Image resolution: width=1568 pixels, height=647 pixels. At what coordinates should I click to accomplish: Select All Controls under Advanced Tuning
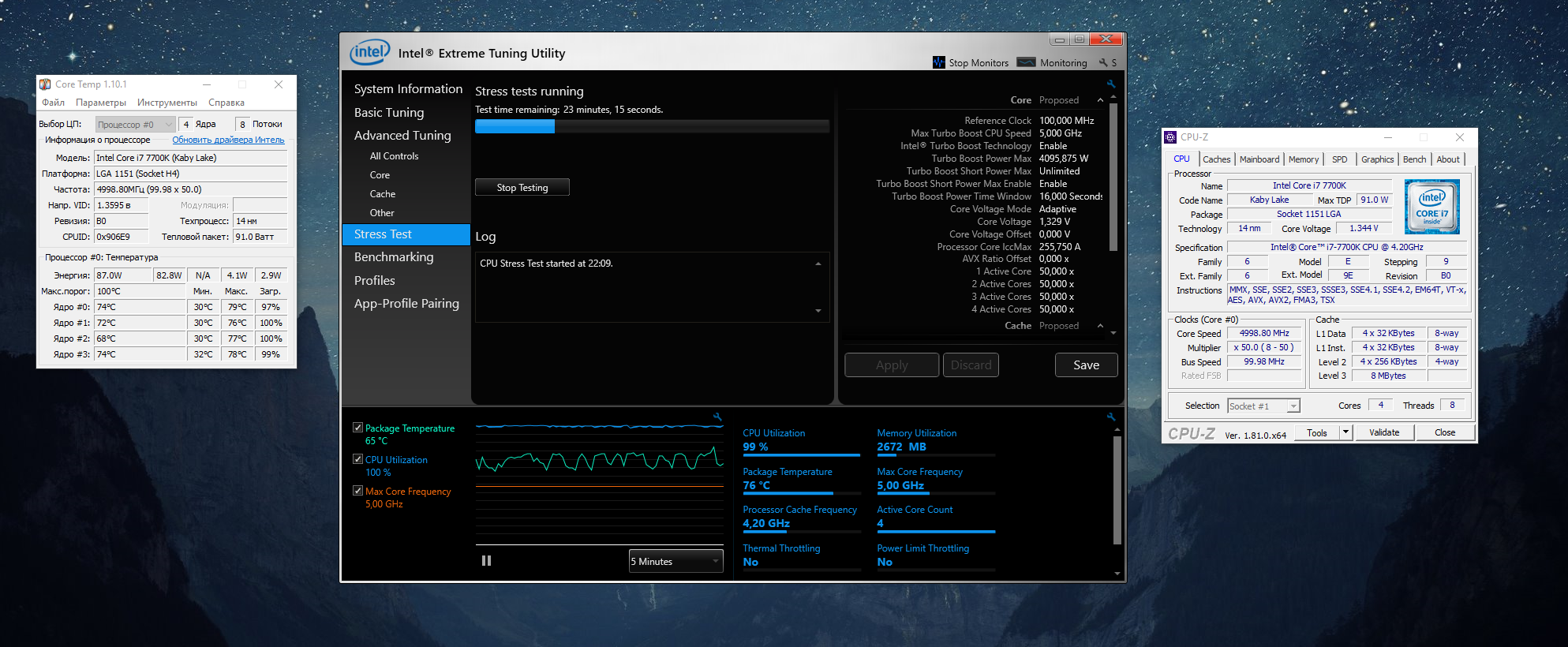[394, 156]
